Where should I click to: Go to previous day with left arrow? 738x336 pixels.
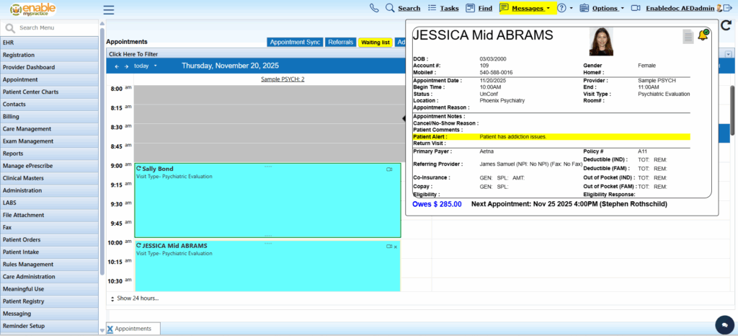coord(117,66)
